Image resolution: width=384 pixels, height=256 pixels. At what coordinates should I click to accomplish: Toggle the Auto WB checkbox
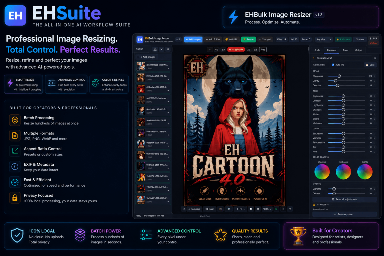333,65
